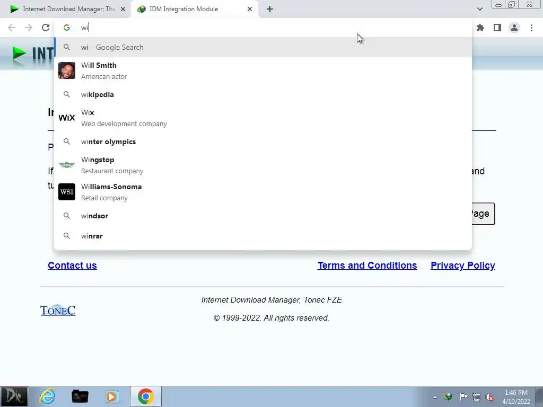The height and width of the screenshot is (407, 543).
Task: Click the browser forward arrow
Action: [29, 28]
